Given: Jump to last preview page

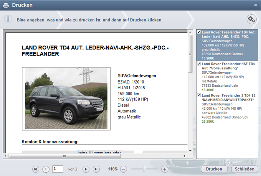Looking at the screenshot, I should click(x=96, y=169).
